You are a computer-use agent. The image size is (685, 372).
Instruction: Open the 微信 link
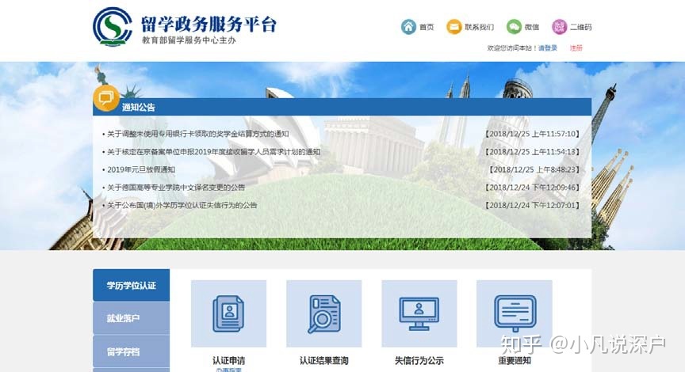point(532,27)
